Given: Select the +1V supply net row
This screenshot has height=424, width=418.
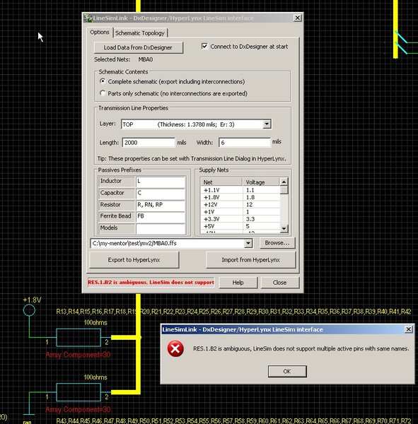Looking at the screenshot, I should tap(240, 212).
